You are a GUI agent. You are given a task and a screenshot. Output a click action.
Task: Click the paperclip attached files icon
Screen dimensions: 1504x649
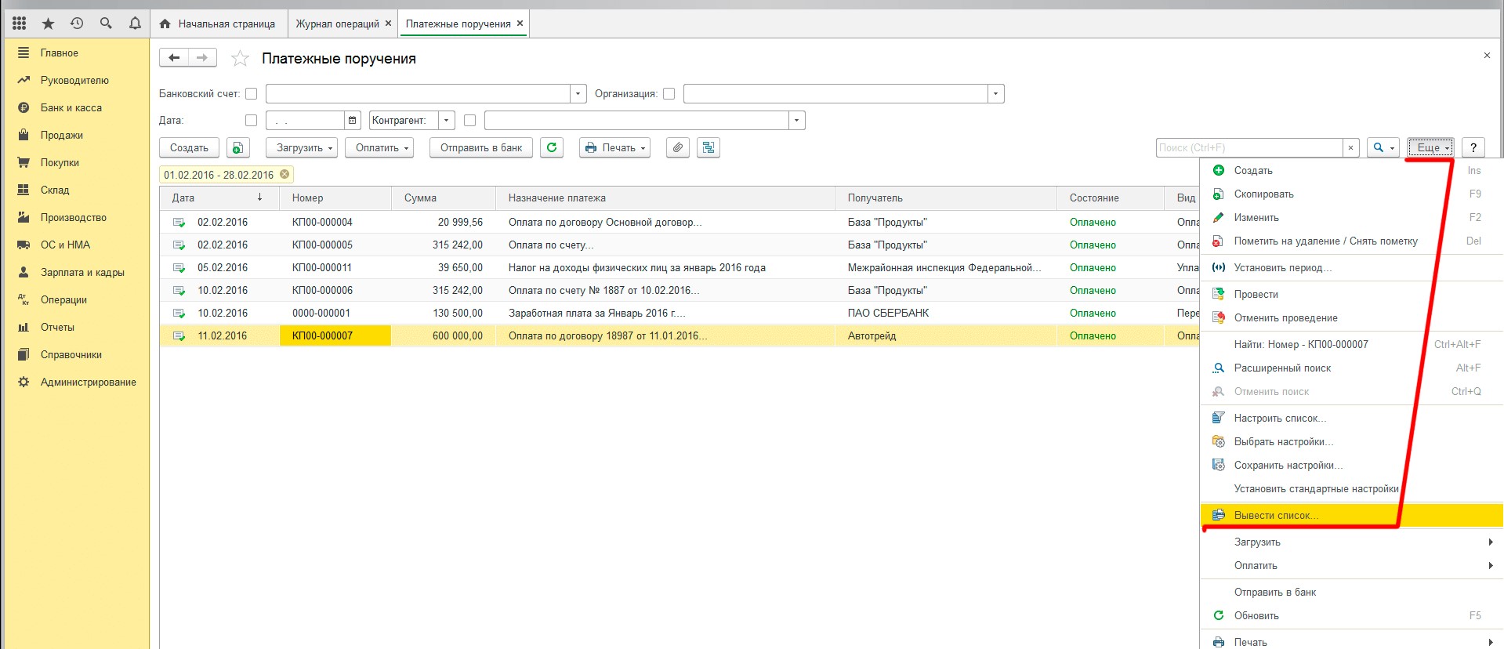(678, 147)
